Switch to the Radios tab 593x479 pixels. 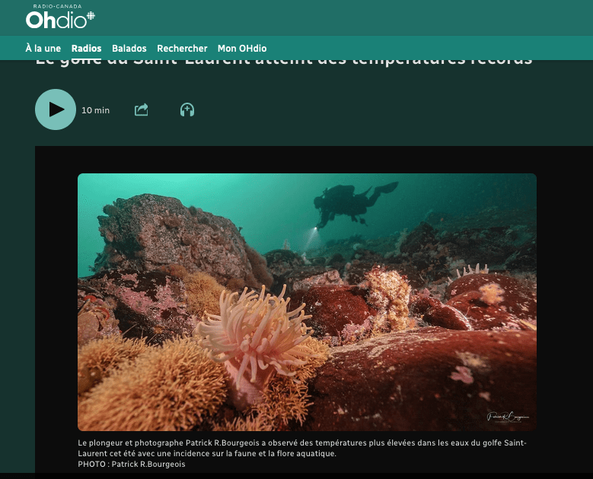tap(86, 48)
